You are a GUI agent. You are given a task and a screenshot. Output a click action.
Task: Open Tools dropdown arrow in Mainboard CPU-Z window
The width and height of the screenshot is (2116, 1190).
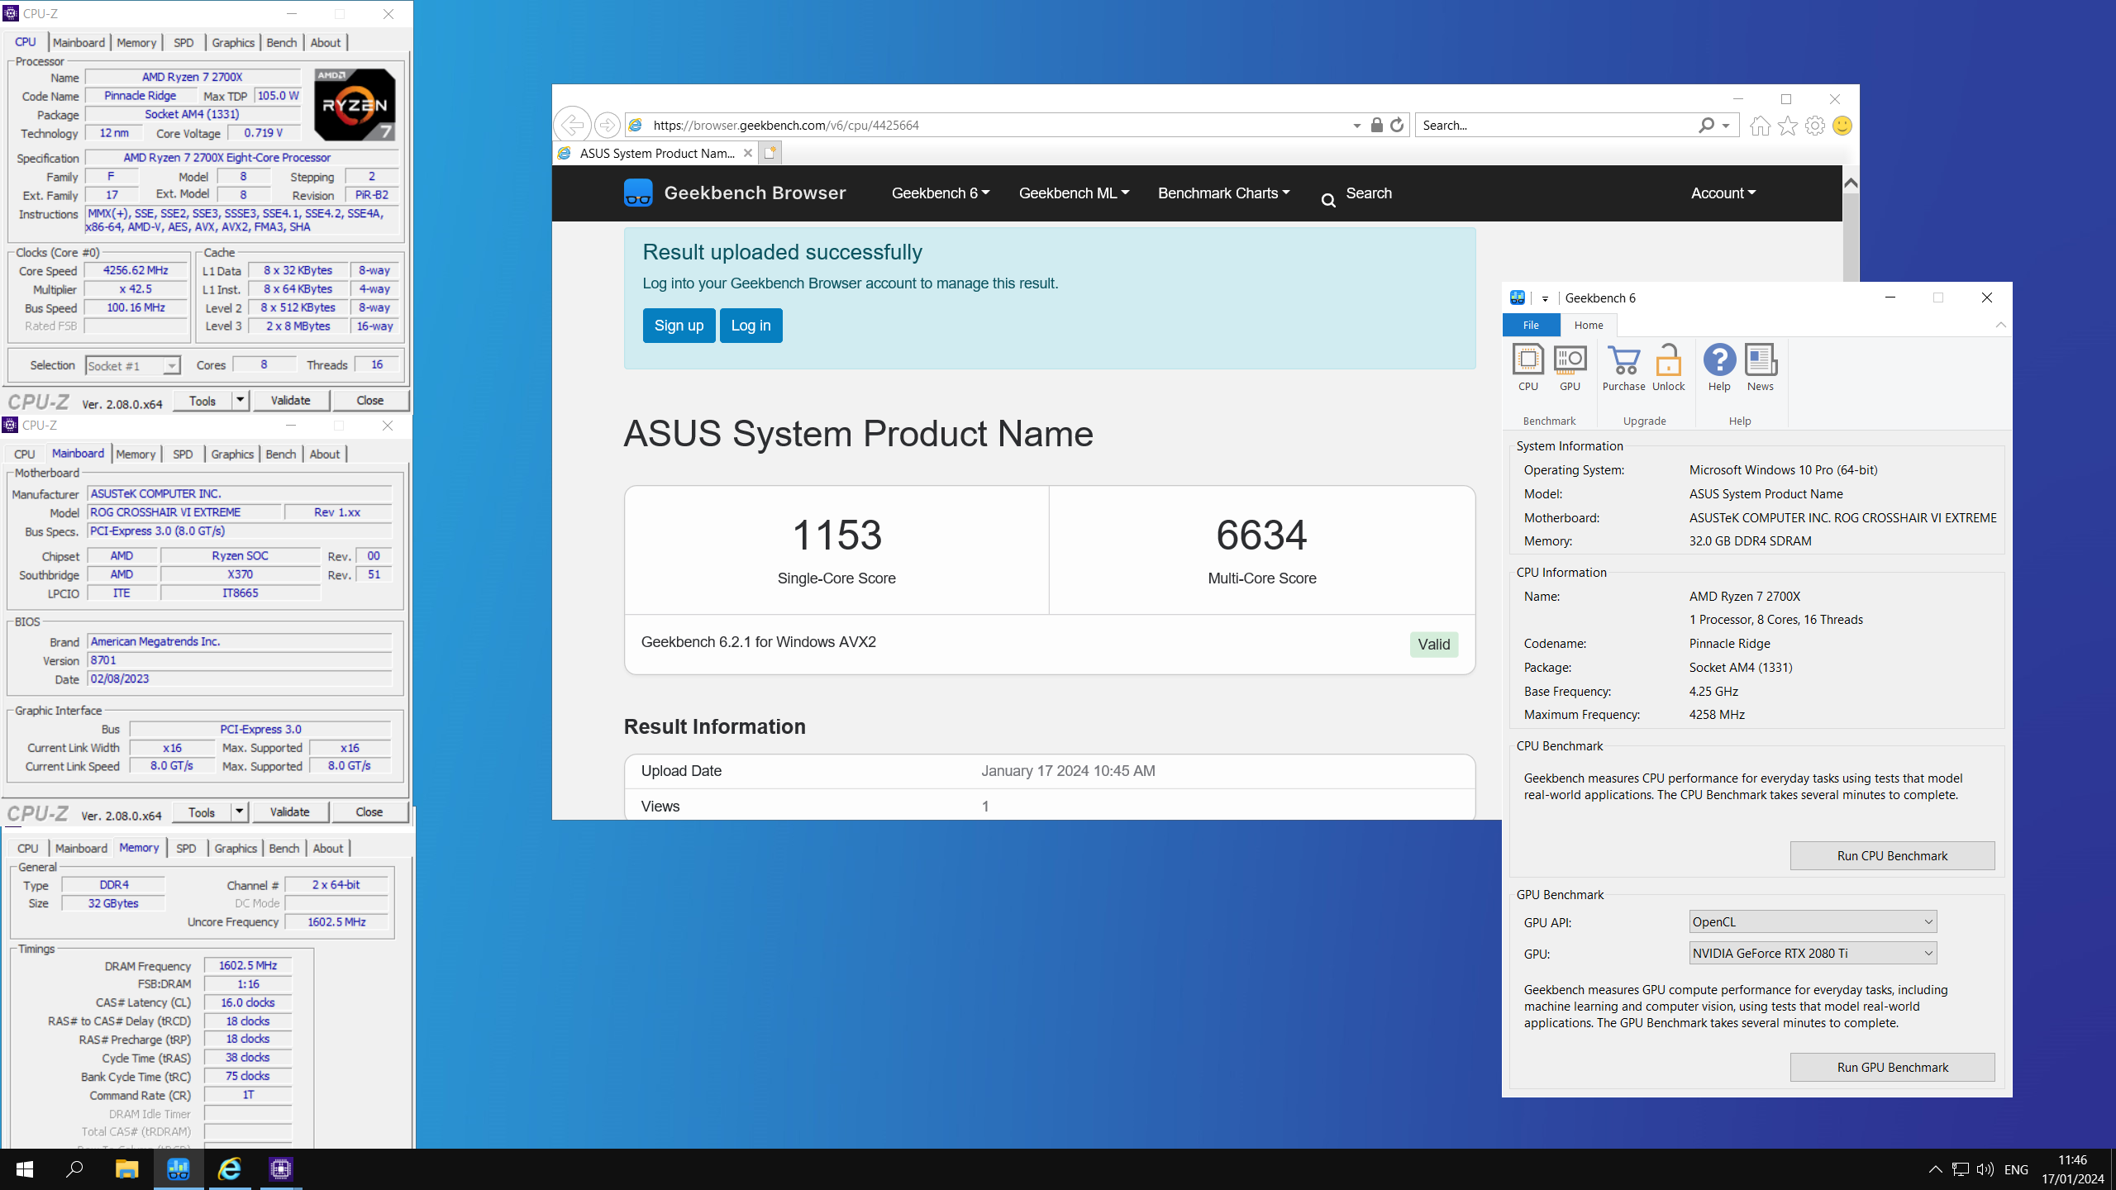tap(240, 812)
